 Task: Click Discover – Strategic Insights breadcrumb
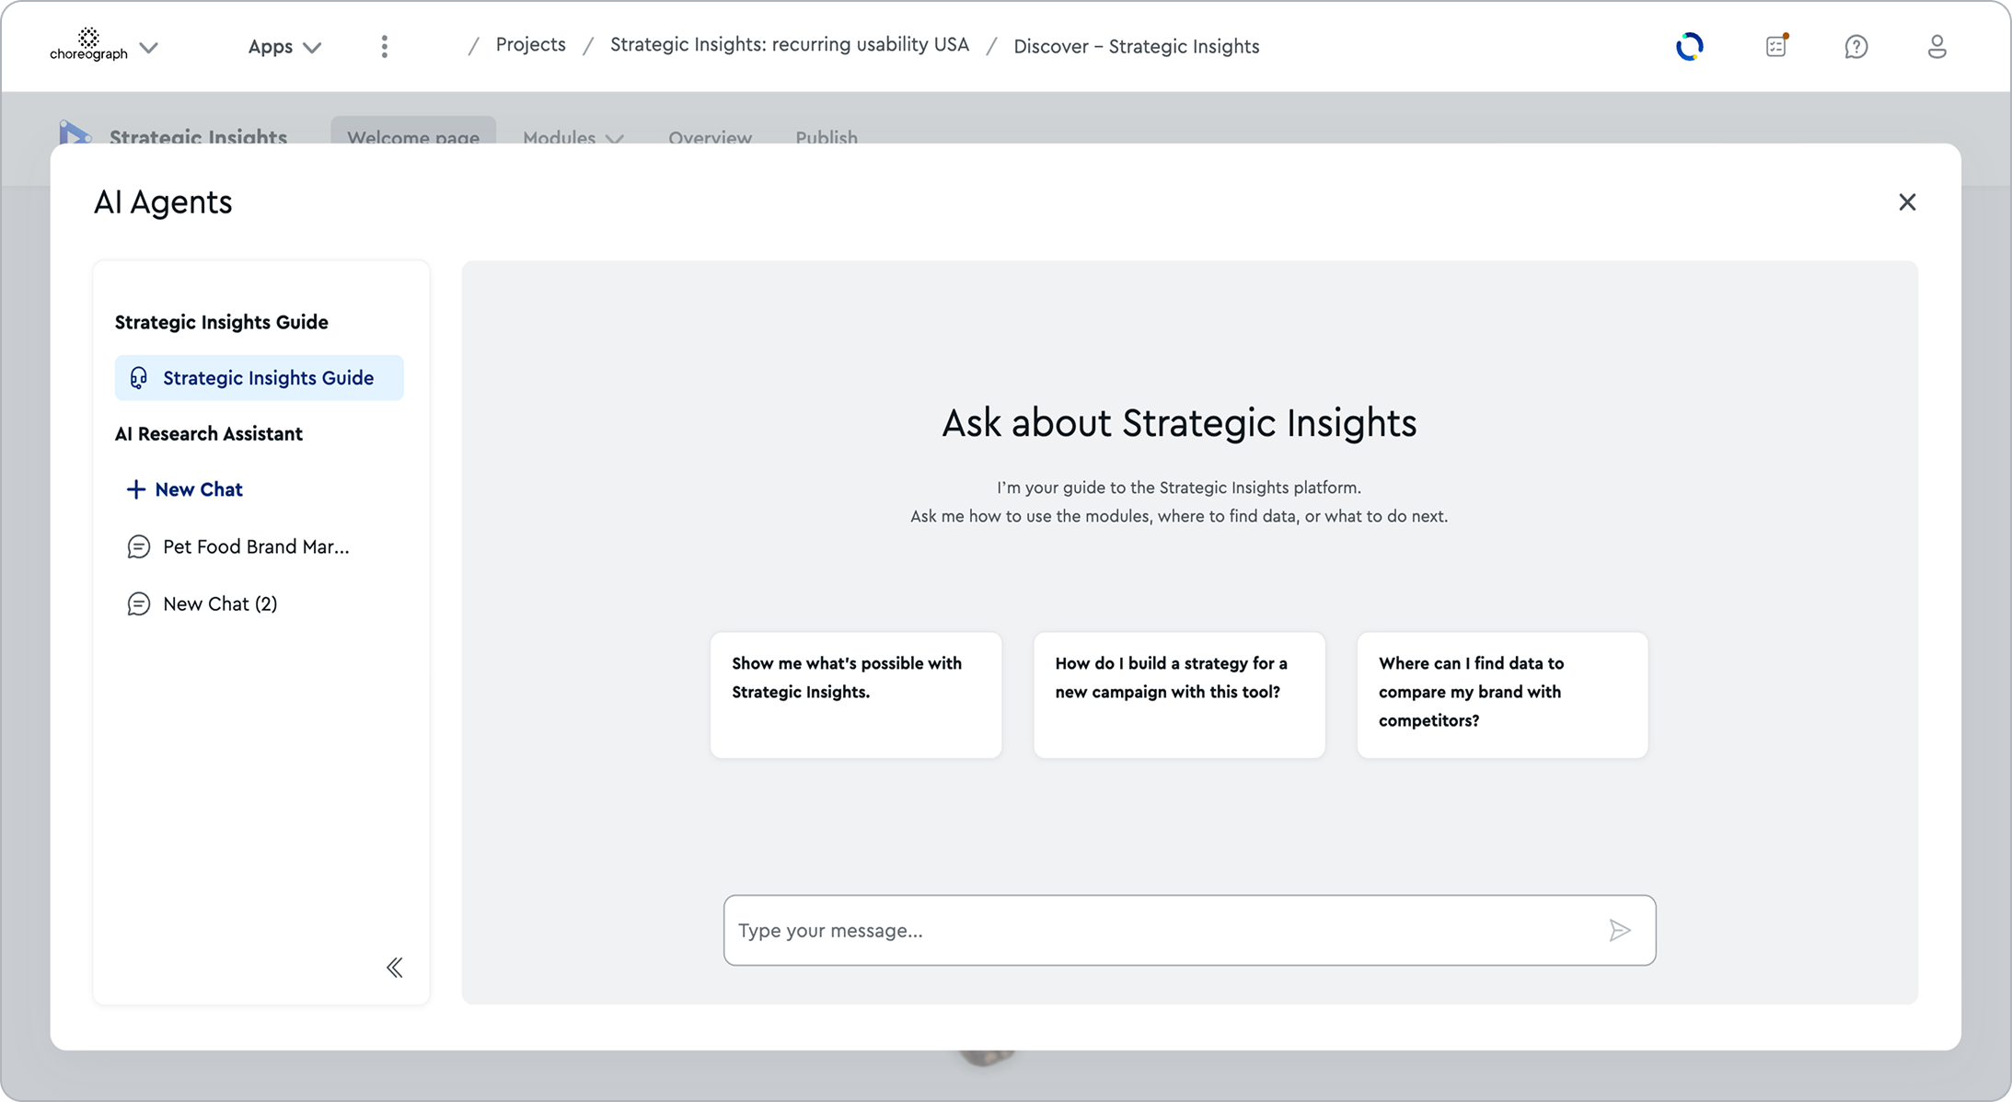click(x=1137, y=47)
